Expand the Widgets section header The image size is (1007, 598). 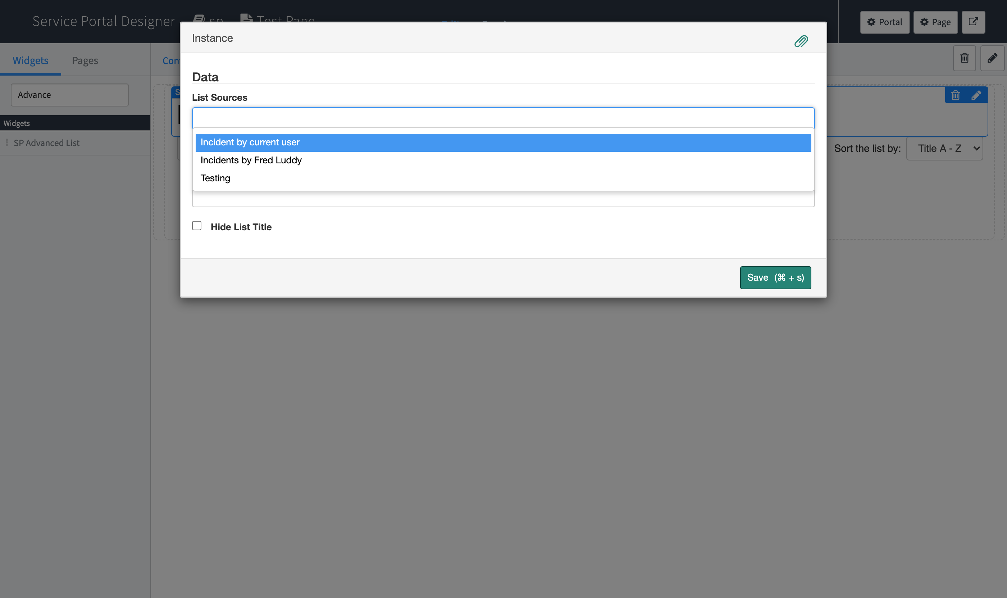(17, 123)
